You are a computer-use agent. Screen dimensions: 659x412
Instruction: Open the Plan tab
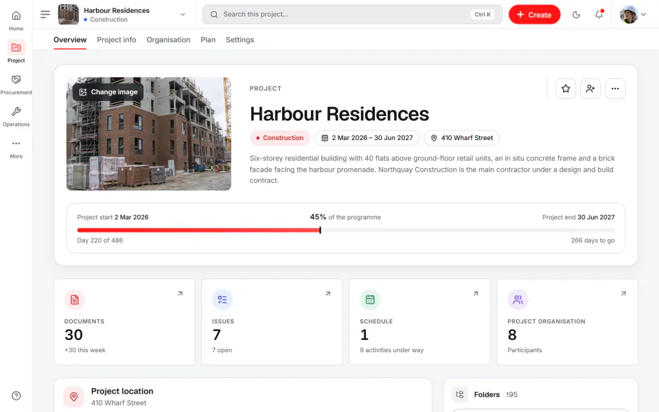click(208, 40)
